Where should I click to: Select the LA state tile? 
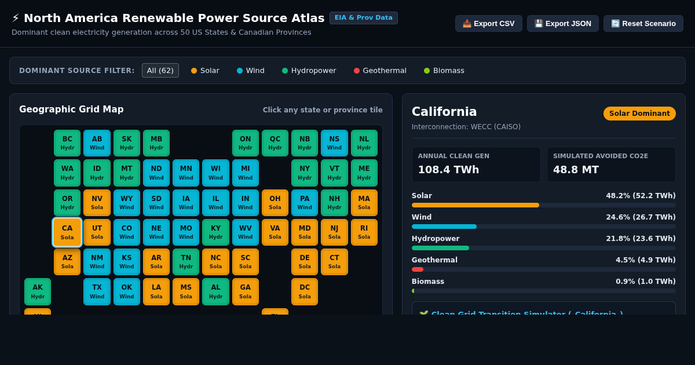156,291
